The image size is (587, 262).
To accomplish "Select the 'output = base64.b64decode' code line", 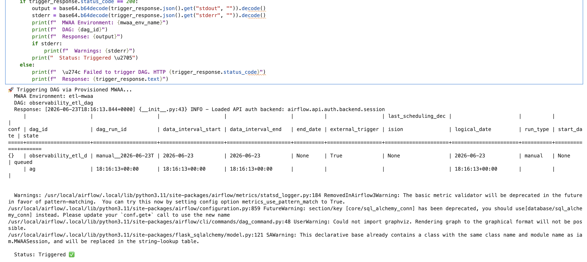I will tap(149, 9).
